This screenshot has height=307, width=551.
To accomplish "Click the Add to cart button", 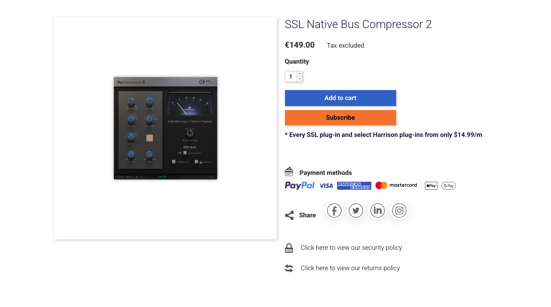I will (340, 98).
